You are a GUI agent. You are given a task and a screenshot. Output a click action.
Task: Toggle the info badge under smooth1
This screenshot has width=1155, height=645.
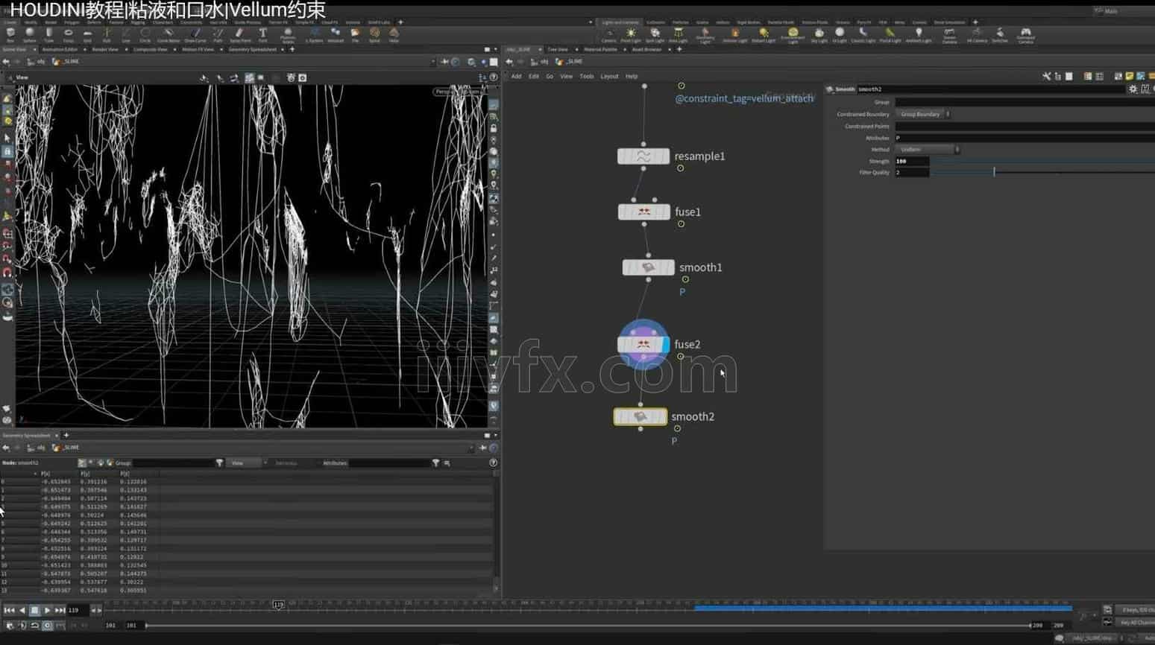coord(685,279)
